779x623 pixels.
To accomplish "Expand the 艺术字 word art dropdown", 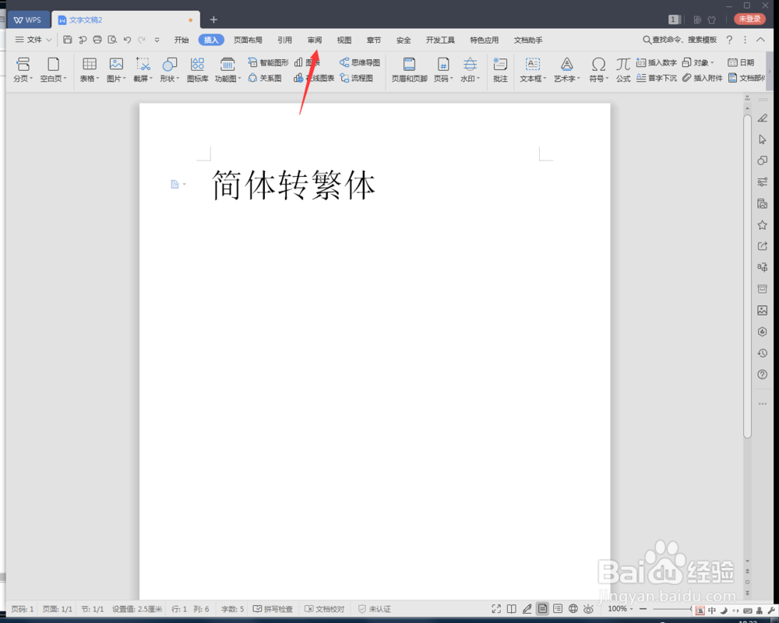I will point(578,79).
